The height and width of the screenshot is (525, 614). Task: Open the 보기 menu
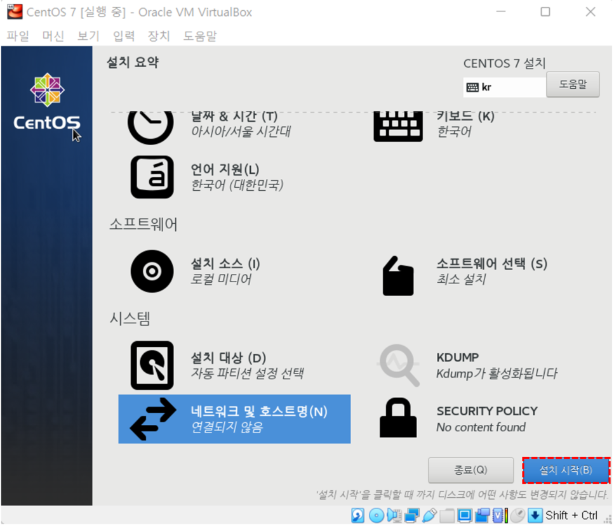point(88,36)
